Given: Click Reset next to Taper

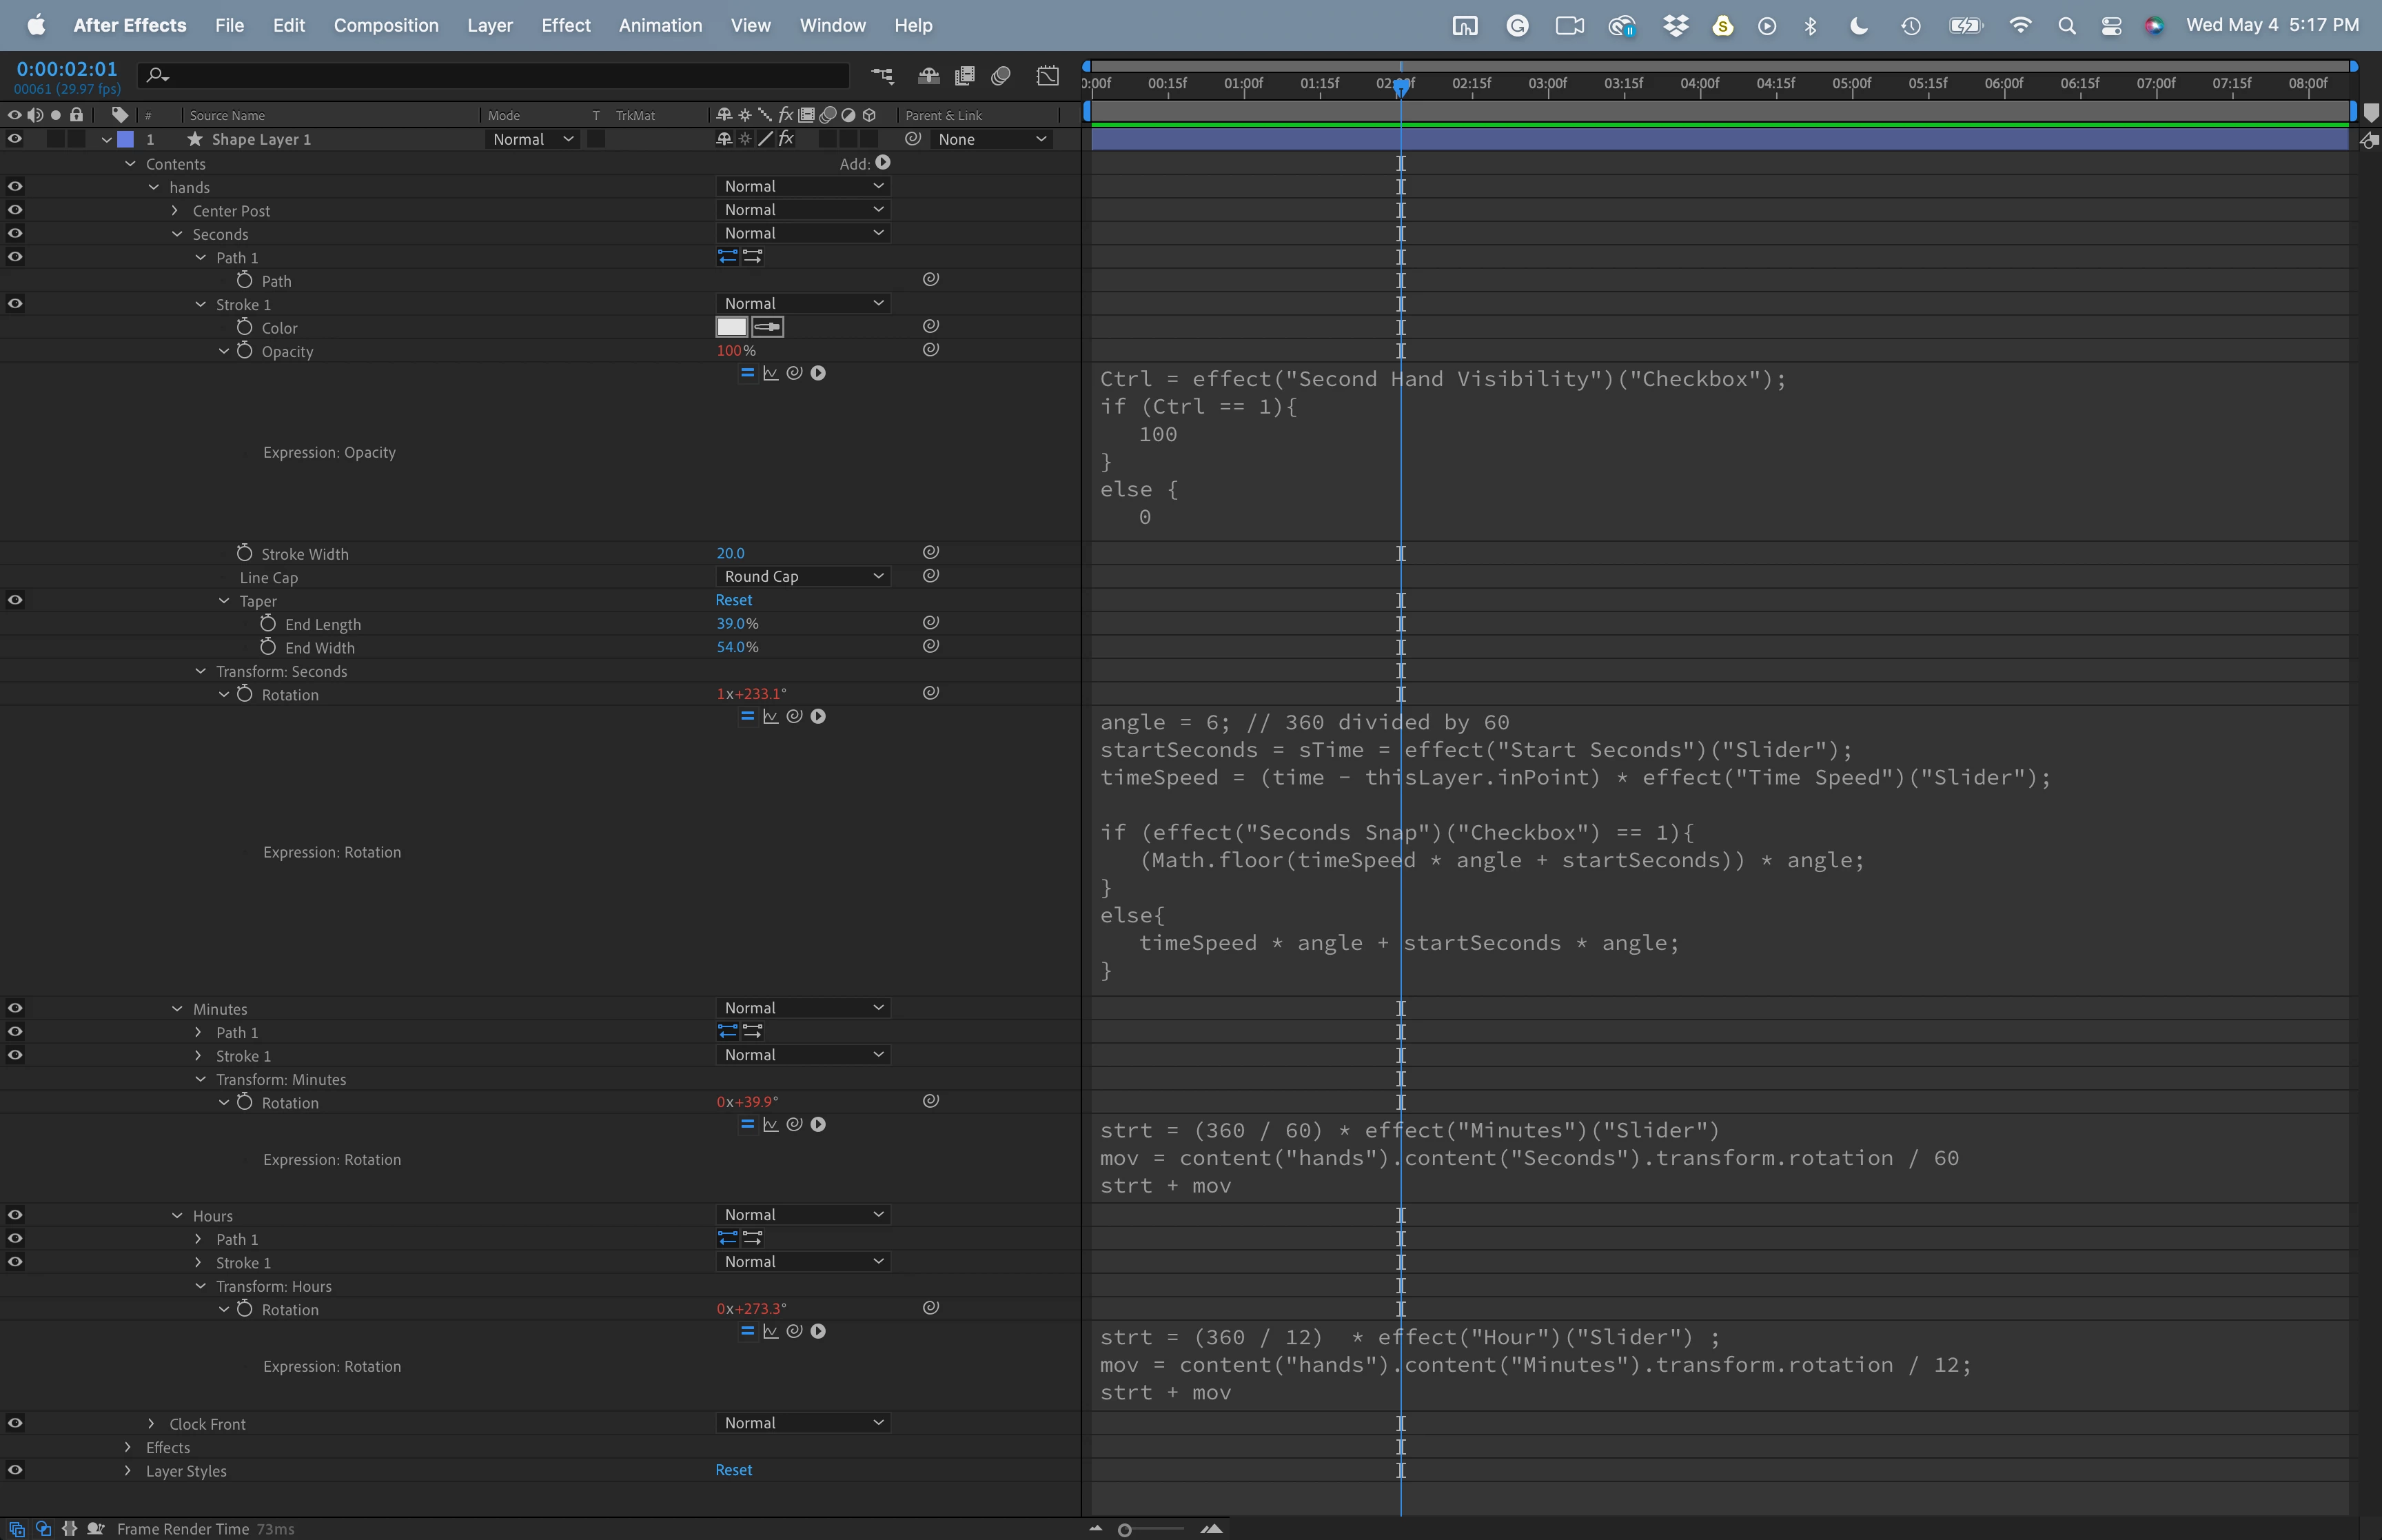Looking at the screenshot, I should pyautogui.click(x=733, y=600).
